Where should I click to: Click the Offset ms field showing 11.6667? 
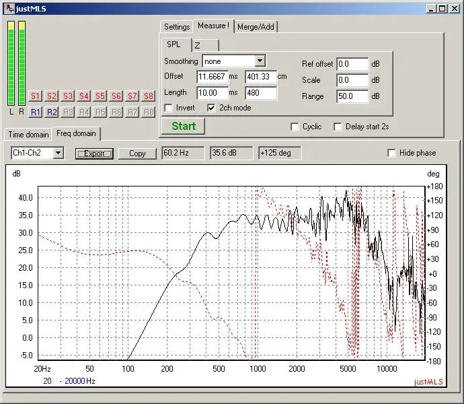coord(212,77)
